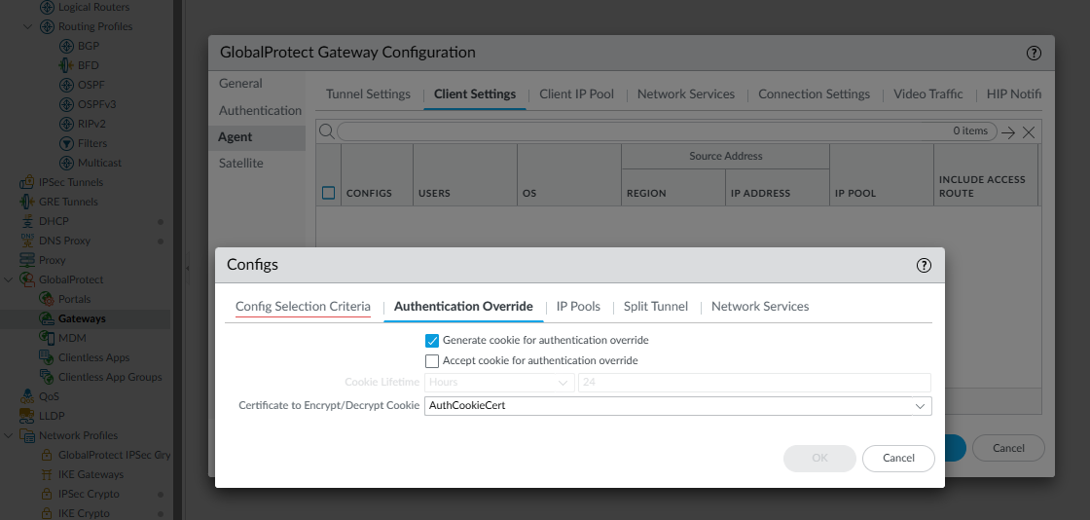Click the IPSec Tunnels icon in sidebar

(x=27, y=182)
